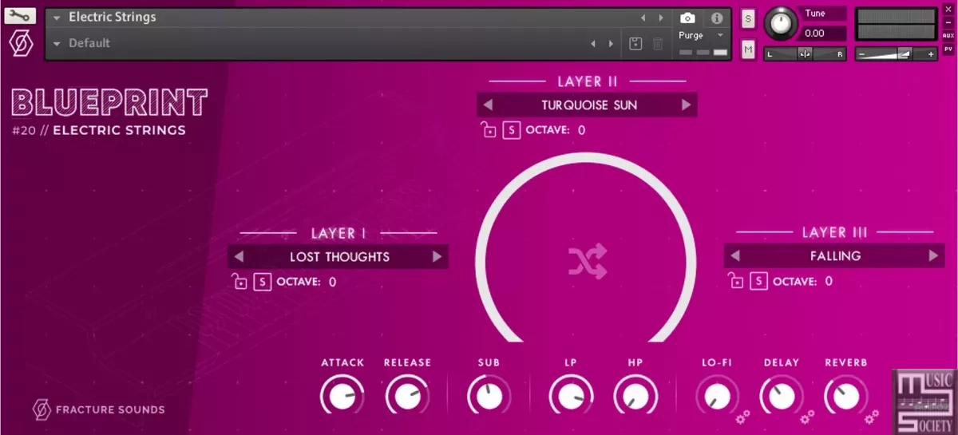Viewport: 958px width, 435px height.
Task: Open the Reverb settings gear icon
Action: [x=872, y=417]
